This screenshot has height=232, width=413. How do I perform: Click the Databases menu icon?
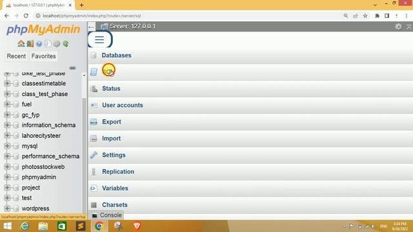[94, 55]
